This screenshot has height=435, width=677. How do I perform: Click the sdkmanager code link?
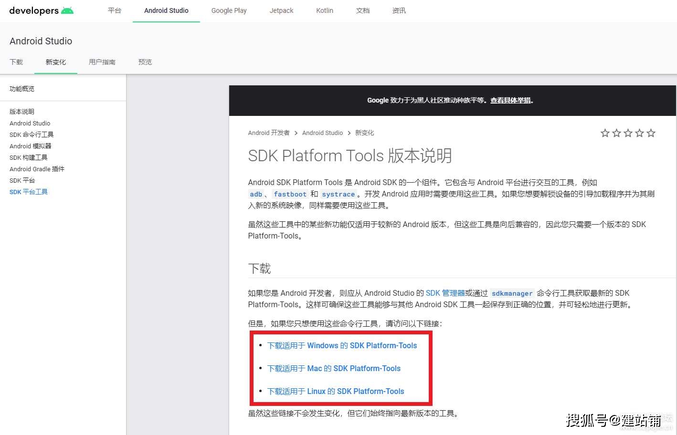512,293
